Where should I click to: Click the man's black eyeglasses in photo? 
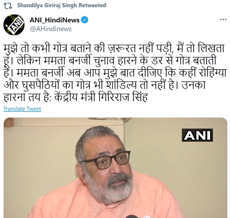(106, 159)
